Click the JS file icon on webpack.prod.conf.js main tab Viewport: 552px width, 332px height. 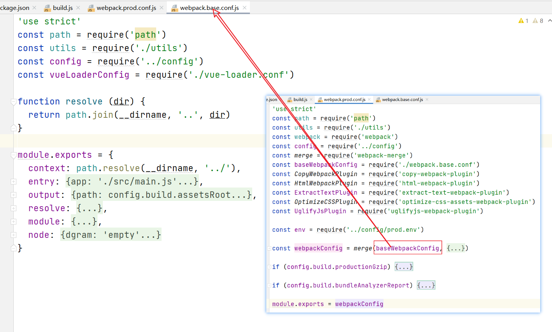[91, 8]
